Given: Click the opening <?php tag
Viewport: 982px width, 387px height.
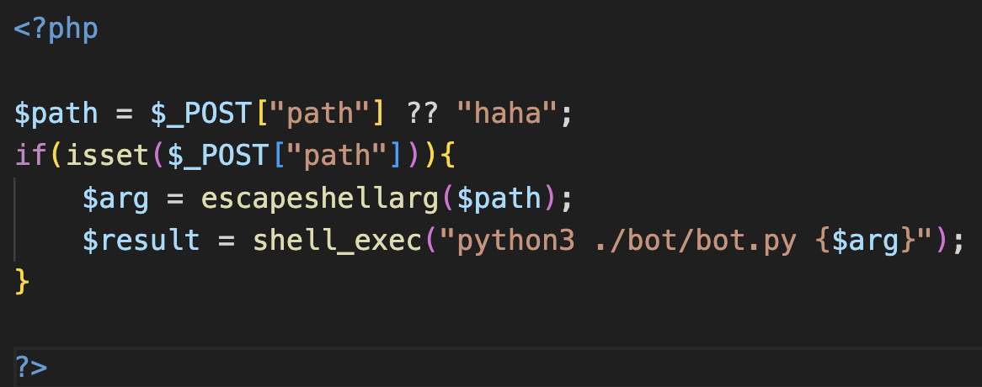Looking at the screenshot, I should click(x=56, y=30).
